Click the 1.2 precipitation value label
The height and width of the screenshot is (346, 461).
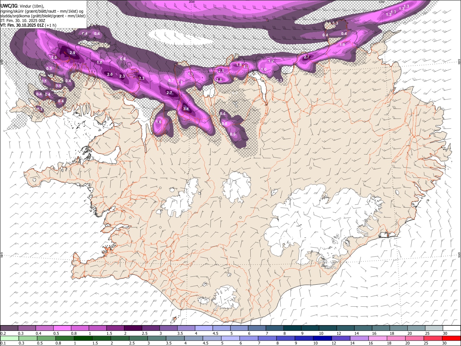click(x=271, y=61)
